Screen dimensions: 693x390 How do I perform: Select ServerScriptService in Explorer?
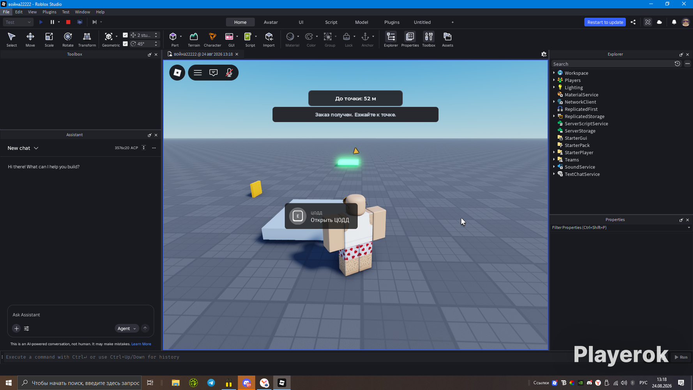tap(586, 124)
